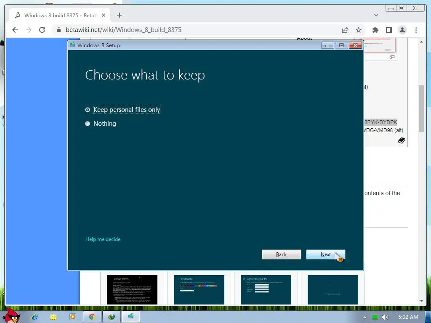Open Chrome extensions puzzle icon
This screenshot has width=431, height=323.
[375, 30]
